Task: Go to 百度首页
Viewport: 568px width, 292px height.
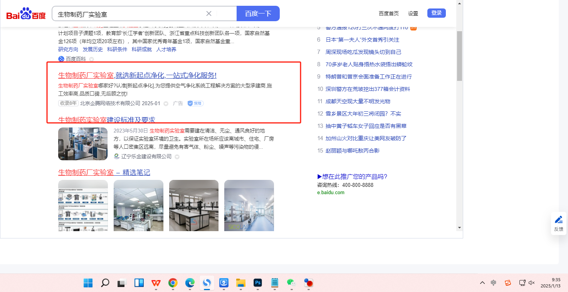Action: click(x=389, y=13)
